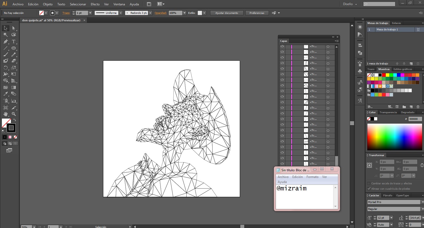This screenshot has height=228, width=424.
Task: Open Formato menu in Bloc de notas
Action: tap(312, 177)
